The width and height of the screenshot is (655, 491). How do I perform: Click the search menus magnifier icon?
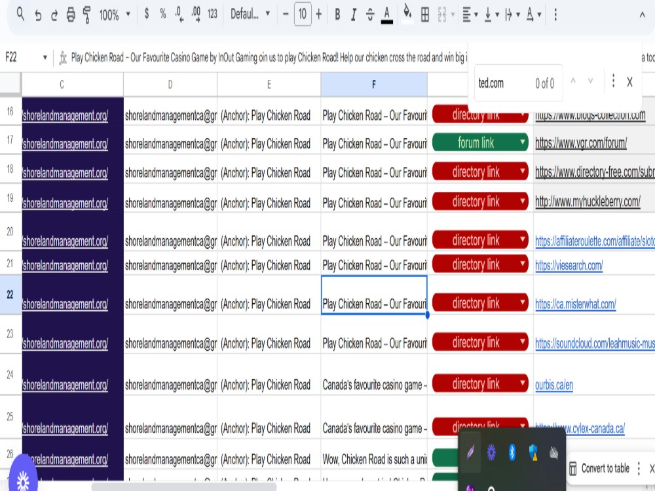pos(20,14)
